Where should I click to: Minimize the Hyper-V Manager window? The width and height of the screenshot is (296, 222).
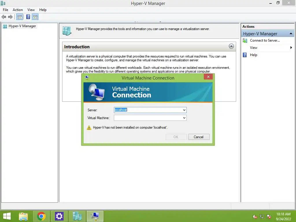click(271, 3)
